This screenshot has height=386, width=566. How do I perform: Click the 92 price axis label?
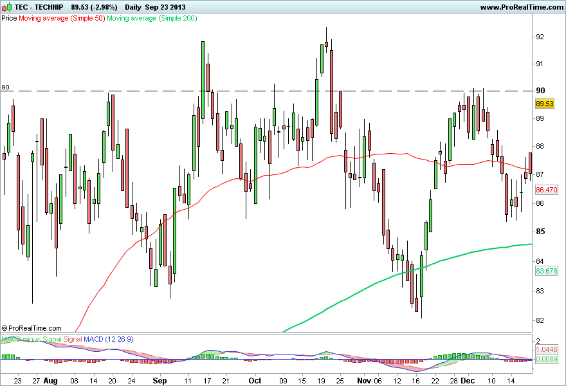point(540,37)
